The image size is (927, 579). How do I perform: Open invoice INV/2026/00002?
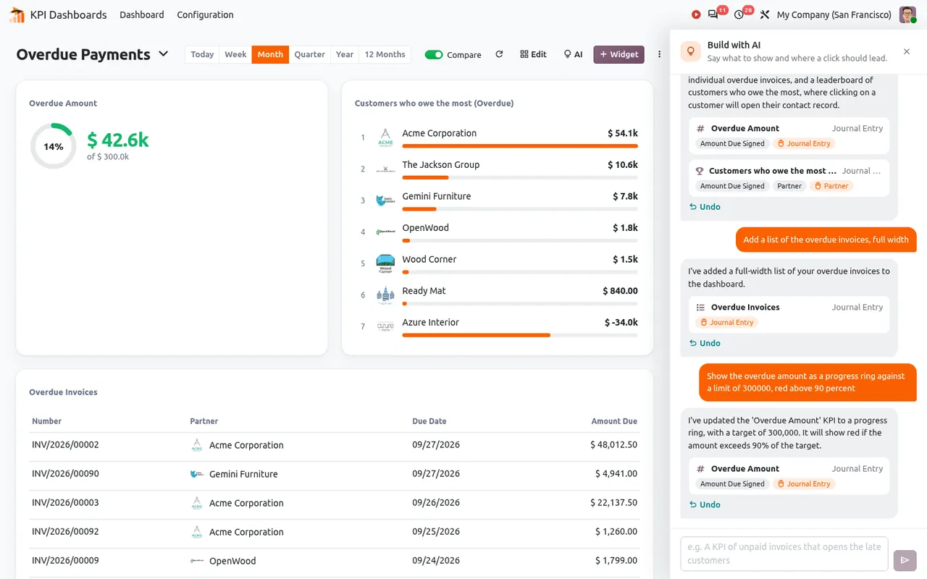(65, 445)
